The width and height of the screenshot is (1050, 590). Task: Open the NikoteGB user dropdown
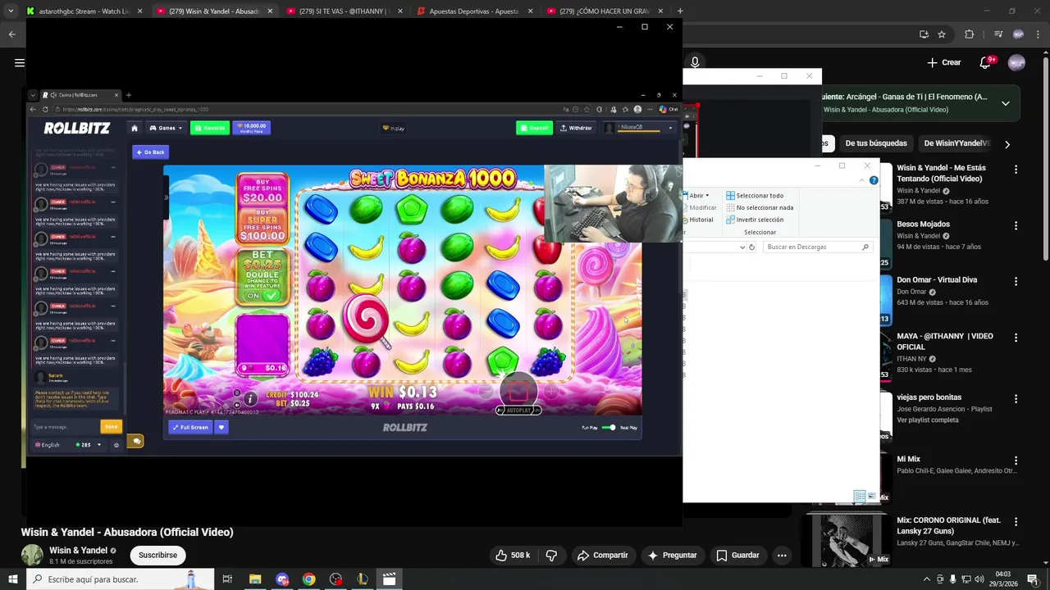670,128
